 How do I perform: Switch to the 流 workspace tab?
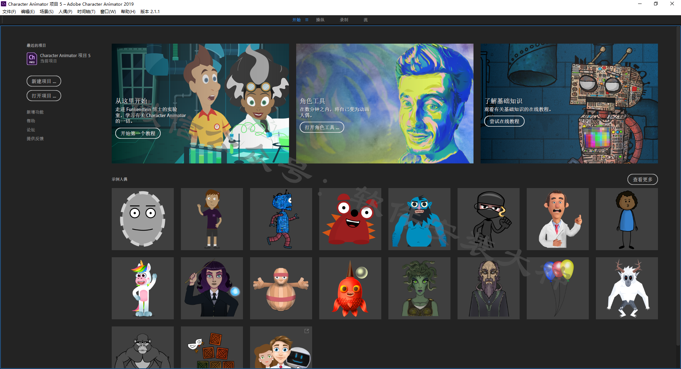pos(366,20)
